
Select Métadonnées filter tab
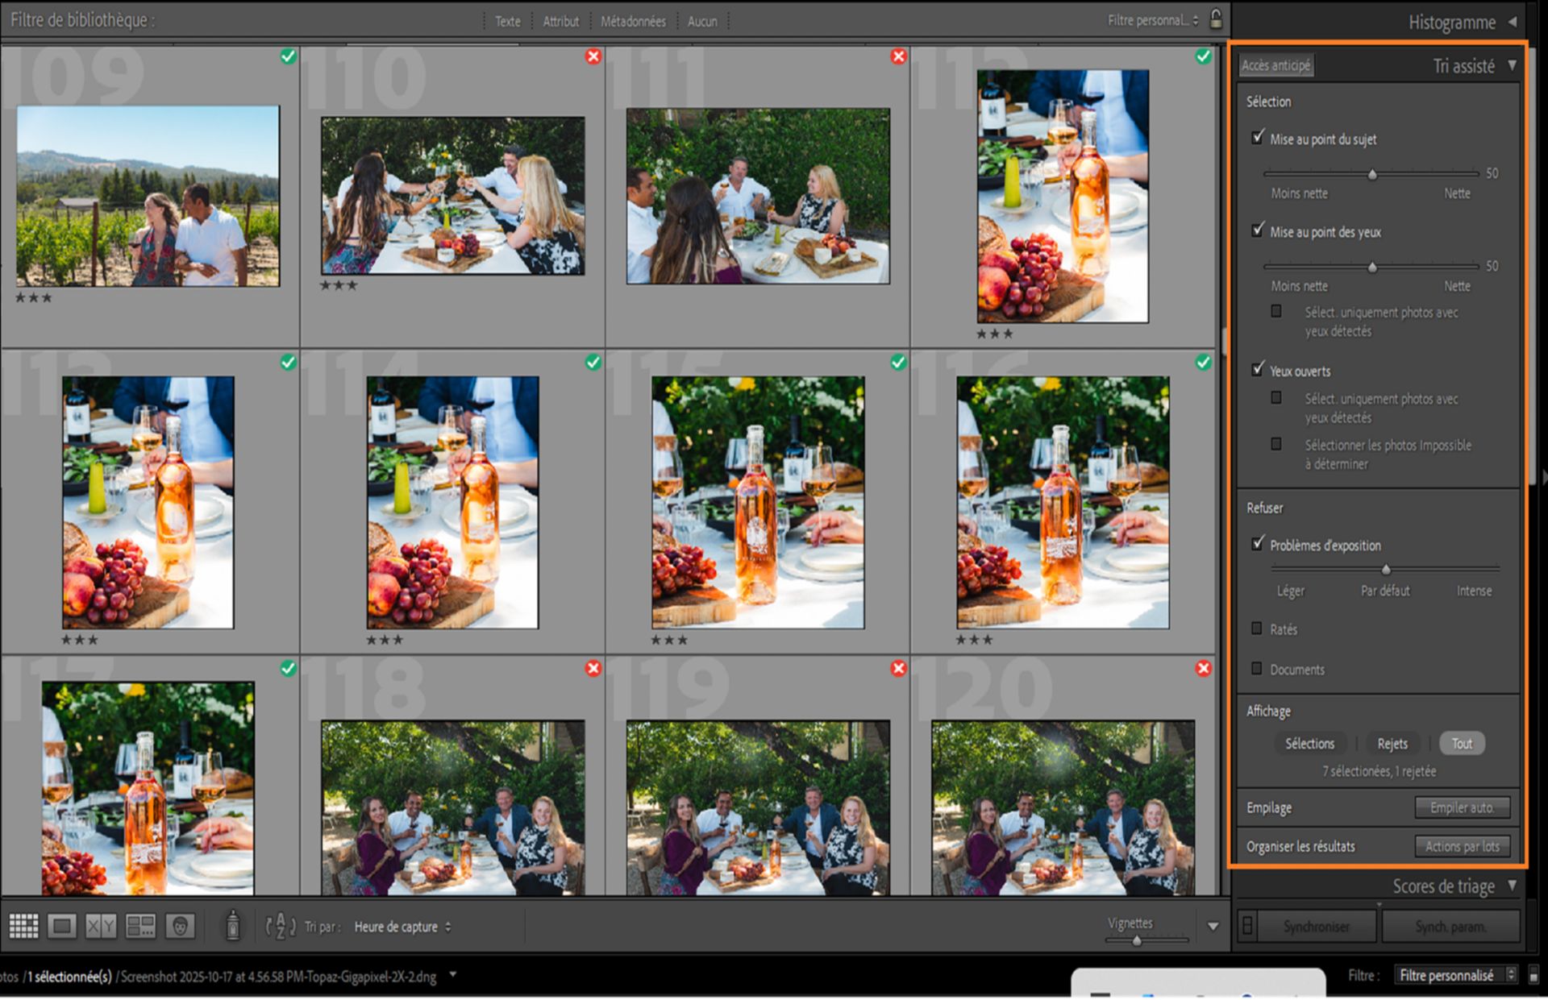633,22
